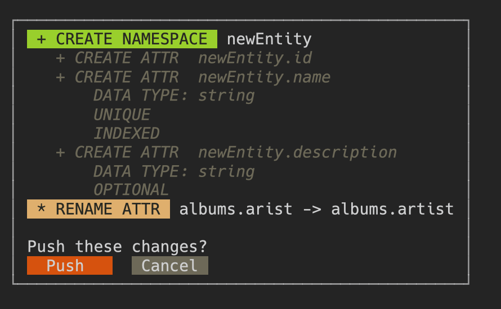Image resolution: width=501 pixels, height=309 pixels.
Task: Click the OPTIONAL constraint line
Action: (131, 190)
